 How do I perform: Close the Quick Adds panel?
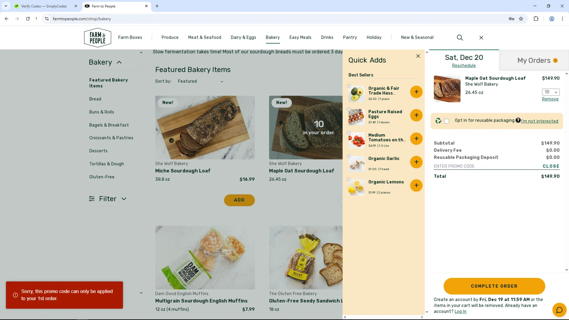[x=418, y=56]
